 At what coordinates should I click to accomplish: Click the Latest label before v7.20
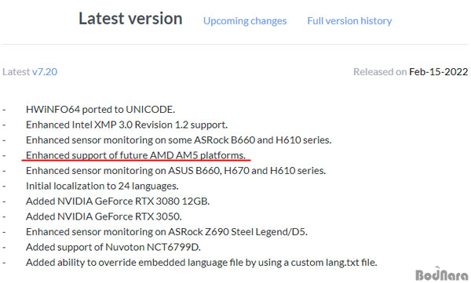pyautogui.click(x=16, y=71)
